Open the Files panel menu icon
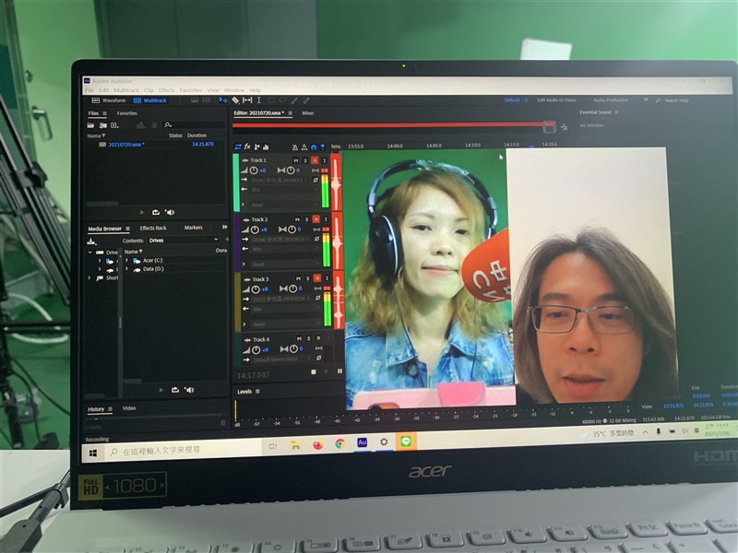 point(104,113)
